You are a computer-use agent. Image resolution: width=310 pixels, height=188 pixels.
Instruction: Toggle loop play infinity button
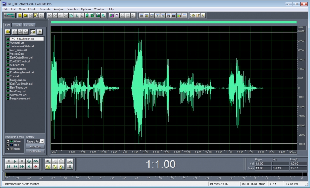[x=36, y=161]
